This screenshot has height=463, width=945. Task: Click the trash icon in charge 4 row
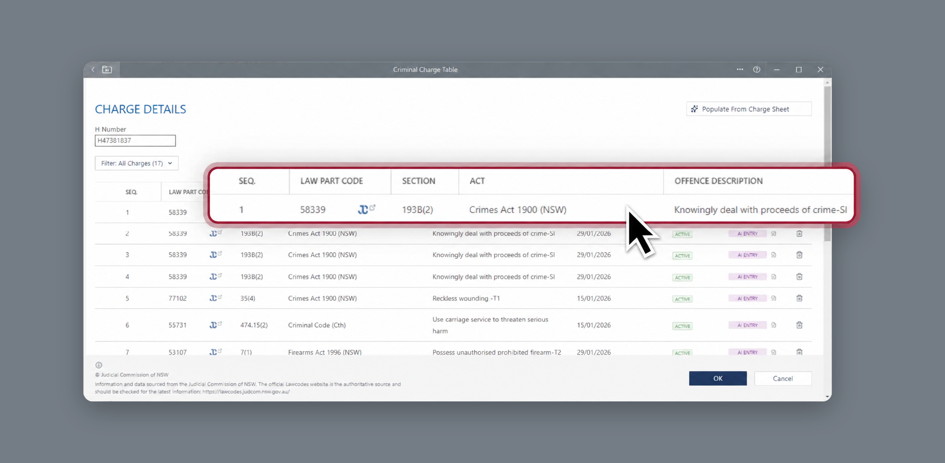(799, 277)
